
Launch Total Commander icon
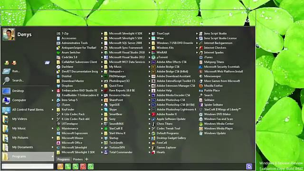click(106, 152)
